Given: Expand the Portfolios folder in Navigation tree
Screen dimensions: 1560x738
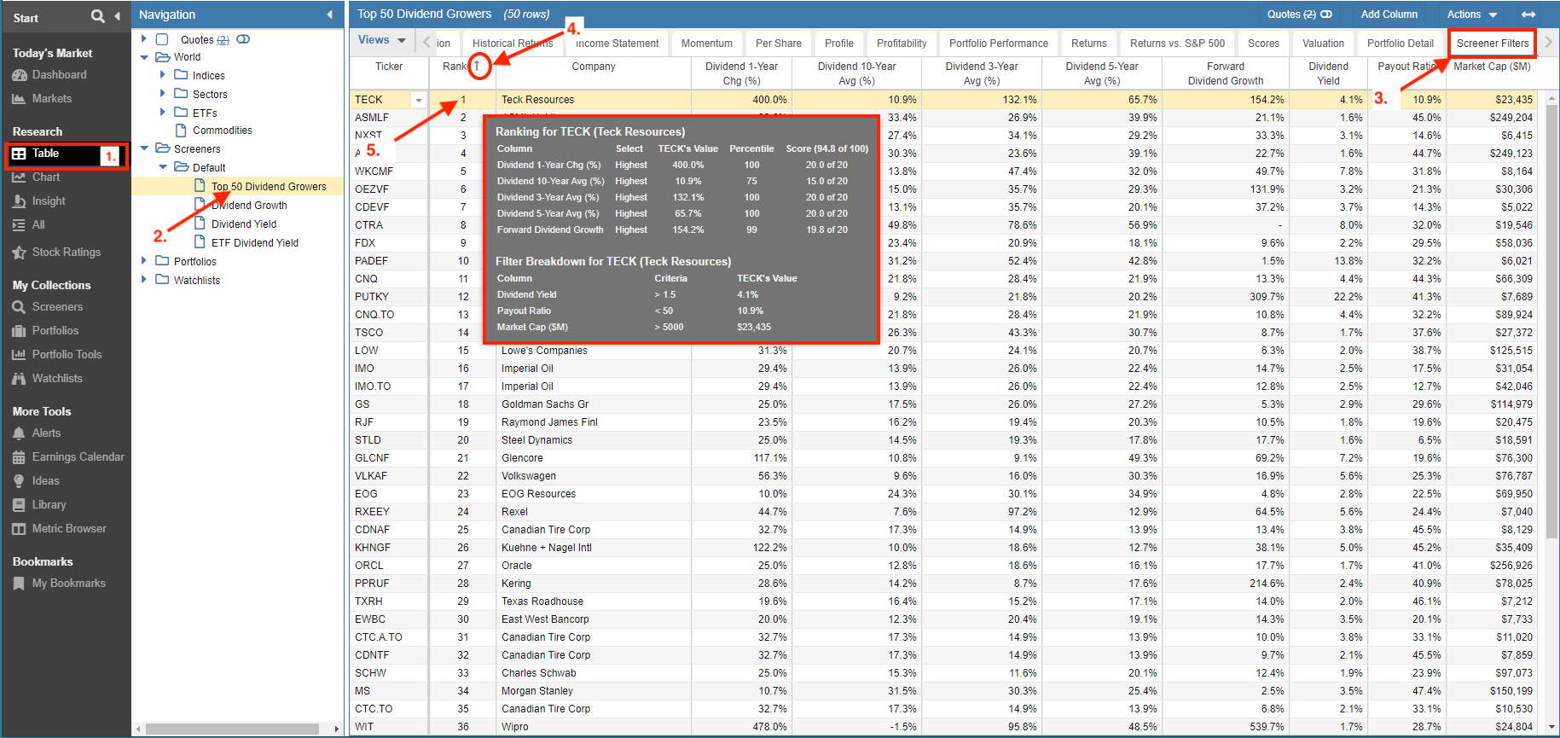Looking at the screenshot, I should point(143,261).
